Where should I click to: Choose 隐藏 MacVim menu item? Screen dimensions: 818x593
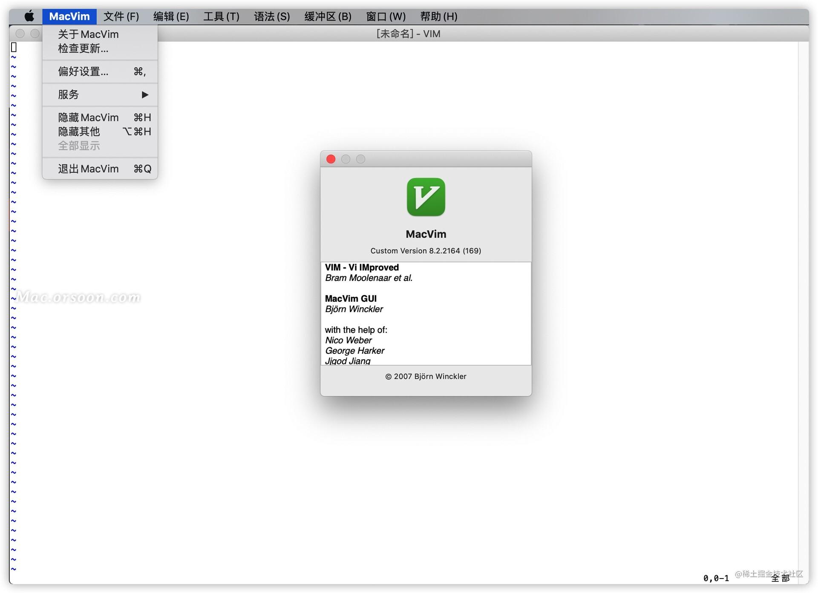pyautogui.click(x=100, y=117)
